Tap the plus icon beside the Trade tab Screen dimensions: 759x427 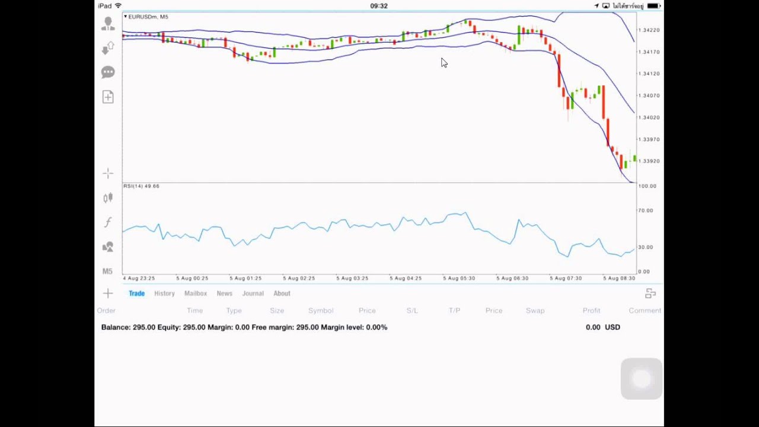pos(108,293)
